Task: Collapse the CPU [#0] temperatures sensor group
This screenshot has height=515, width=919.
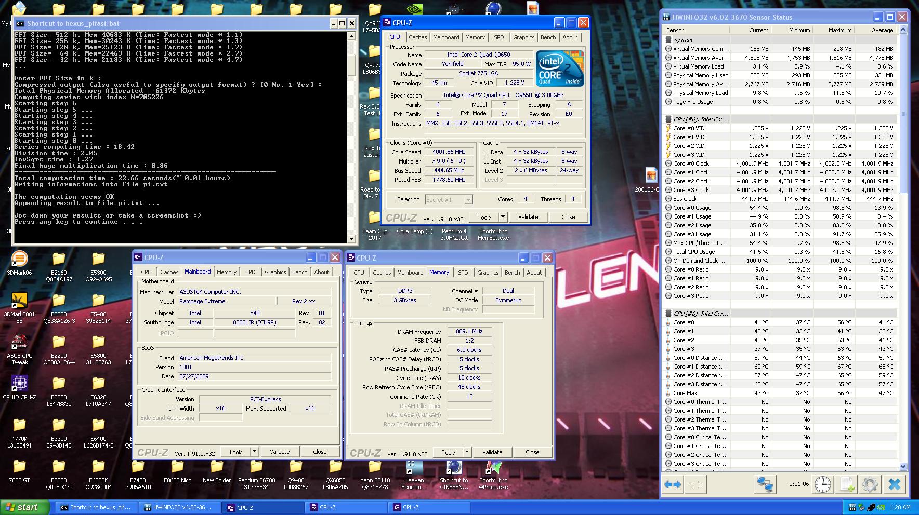Action: coord(668,314)
